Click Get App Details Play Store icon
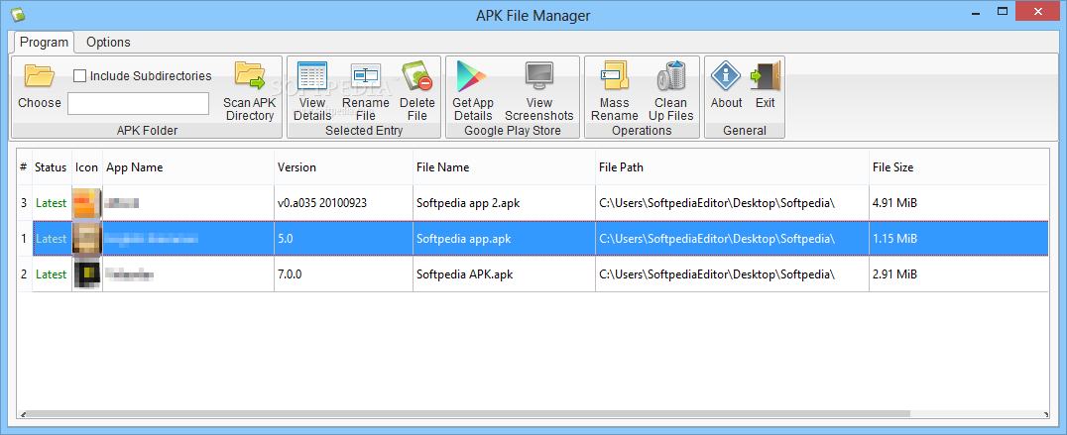Image resolution: width=1067 pixels, height=435 pixels. (x=473, y=76)
